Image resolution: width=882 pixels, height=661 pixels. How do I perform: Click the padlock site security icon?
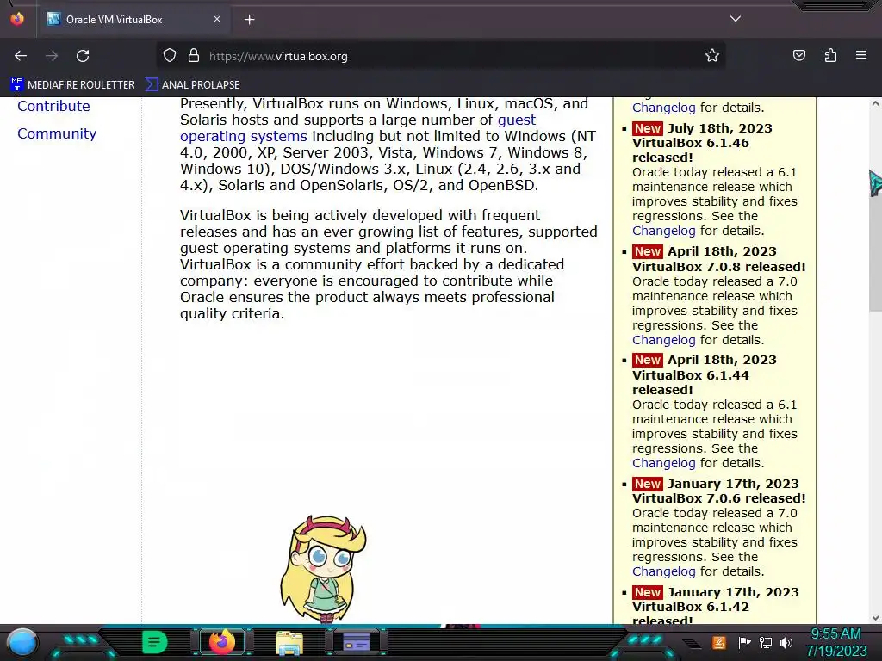[194, 56]
